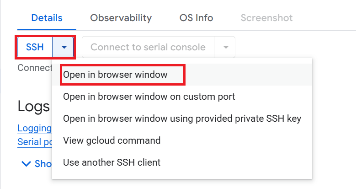Switch to the Details tab
Viewport: 356px width, 189px height.
[47, 18]
